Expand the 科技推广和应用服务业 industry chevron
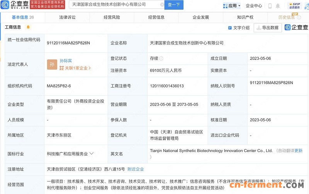The height and width of the screenshot is (194, 309). pos(92,154)
